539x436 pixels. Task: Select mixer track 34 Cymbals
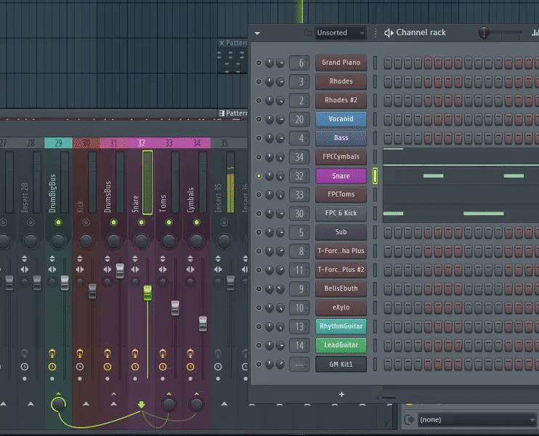point(197,143)
